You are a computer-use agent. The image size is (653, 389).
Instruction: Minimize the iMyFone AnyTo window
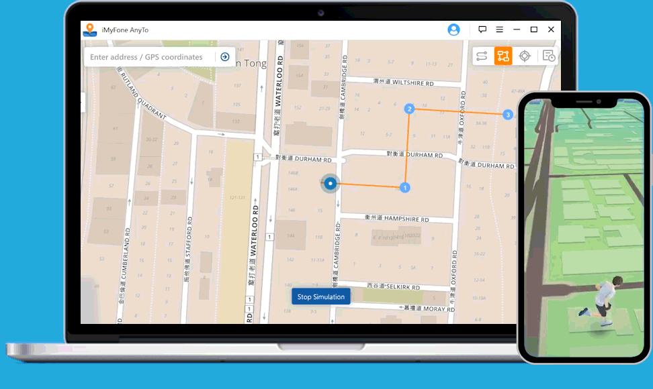click(x=517, y=30)
